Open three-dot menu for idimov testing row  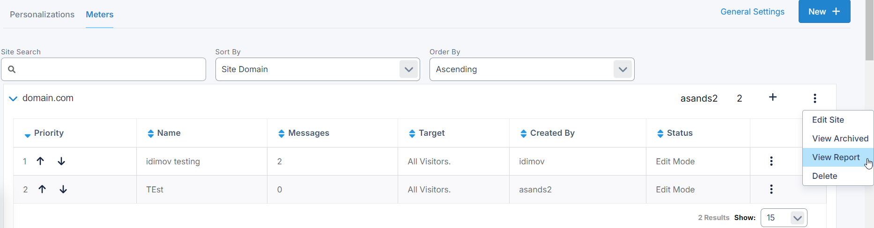pyautogui.click(x=771, y=161)
